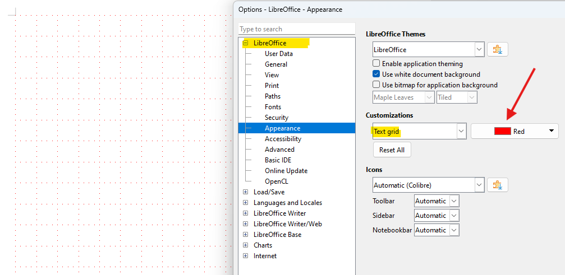Open the Security options page
Image resolution: width=565 pixels, height=275 pixels.
(x=276, y=118)
